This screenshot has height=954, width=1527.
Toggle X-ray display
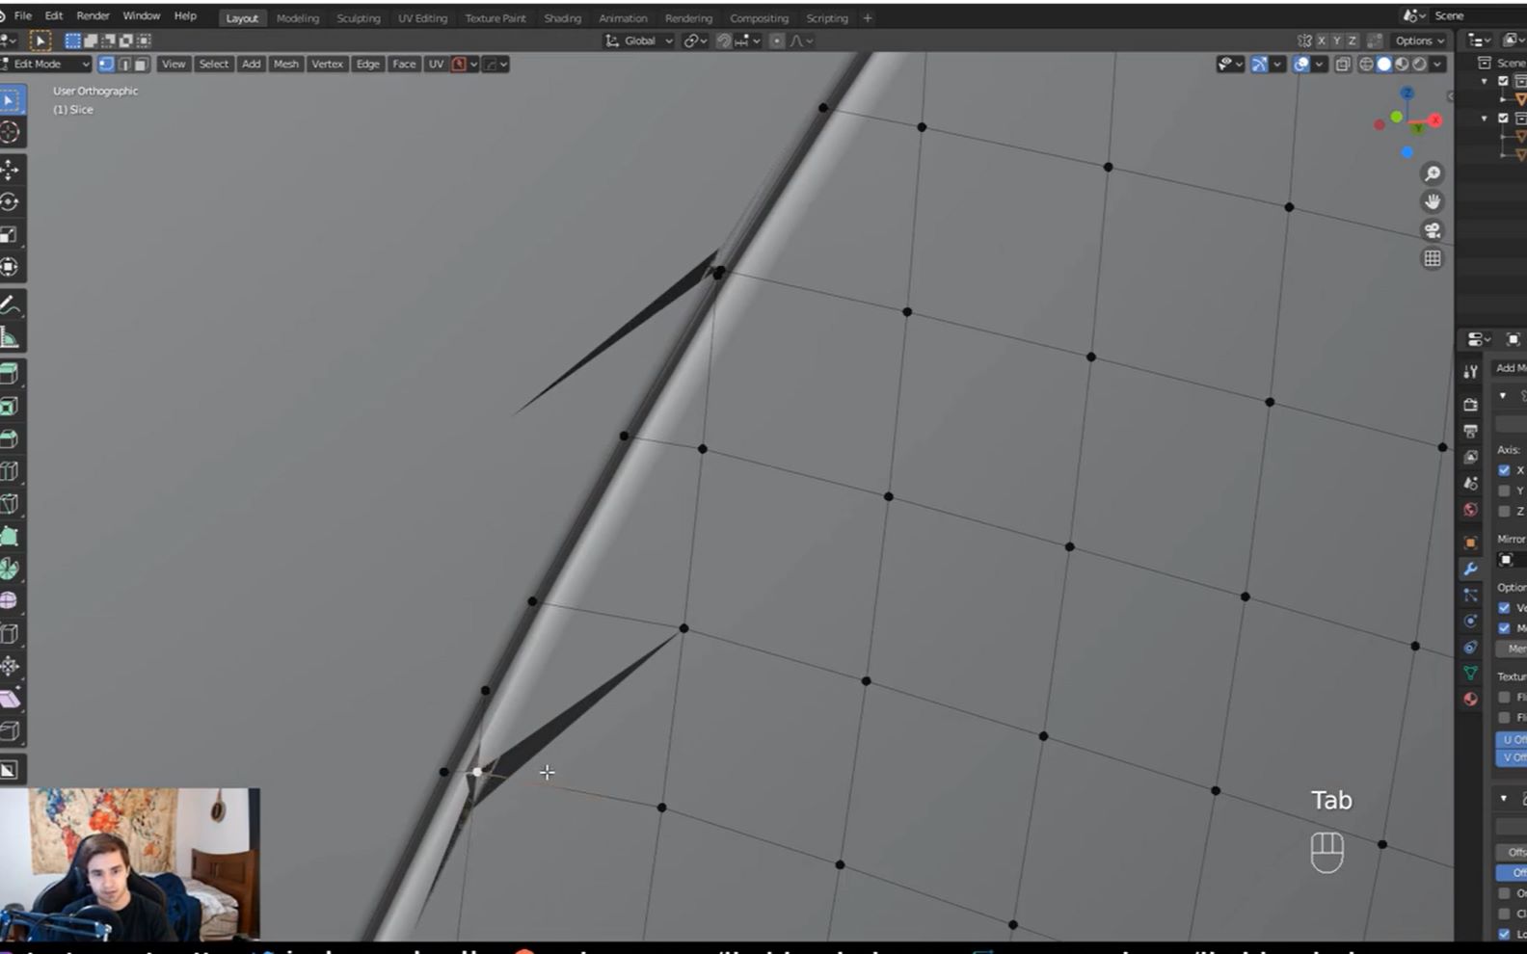[1343, 65]
